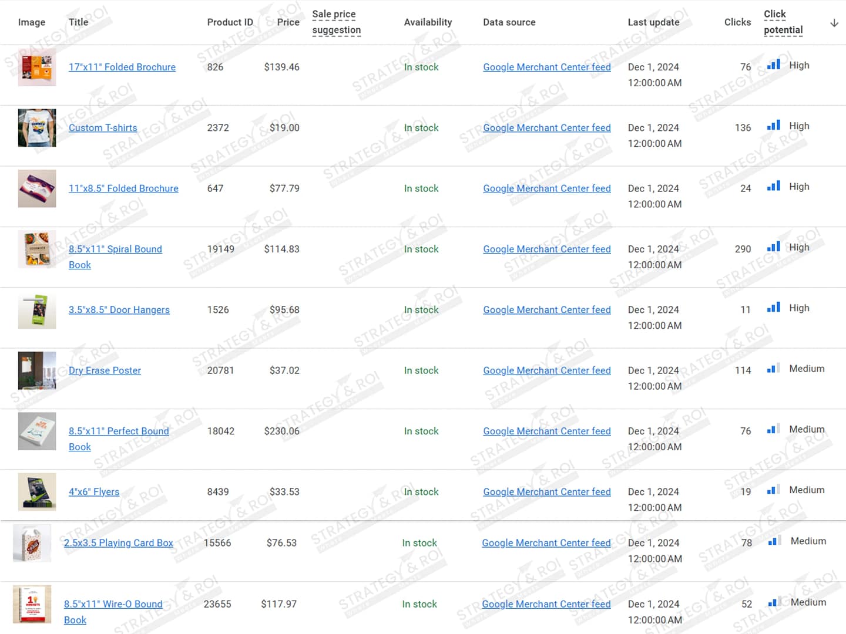Sort table by the Clicks column header

coord(737,22)
